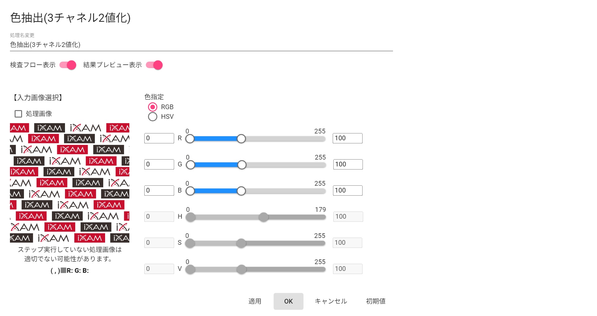
Task: Click the キャンセル button
Action: pos(331,301)
